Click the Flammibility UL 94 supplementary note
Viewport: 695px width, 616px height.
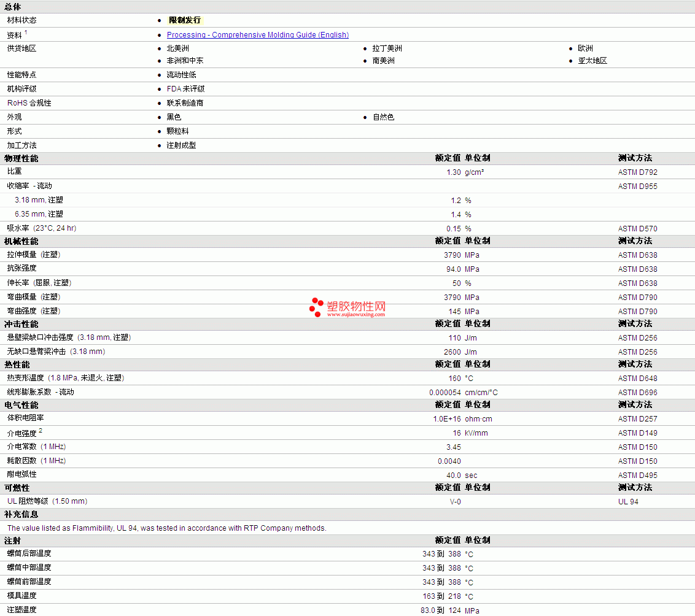(x=166, y=528)
